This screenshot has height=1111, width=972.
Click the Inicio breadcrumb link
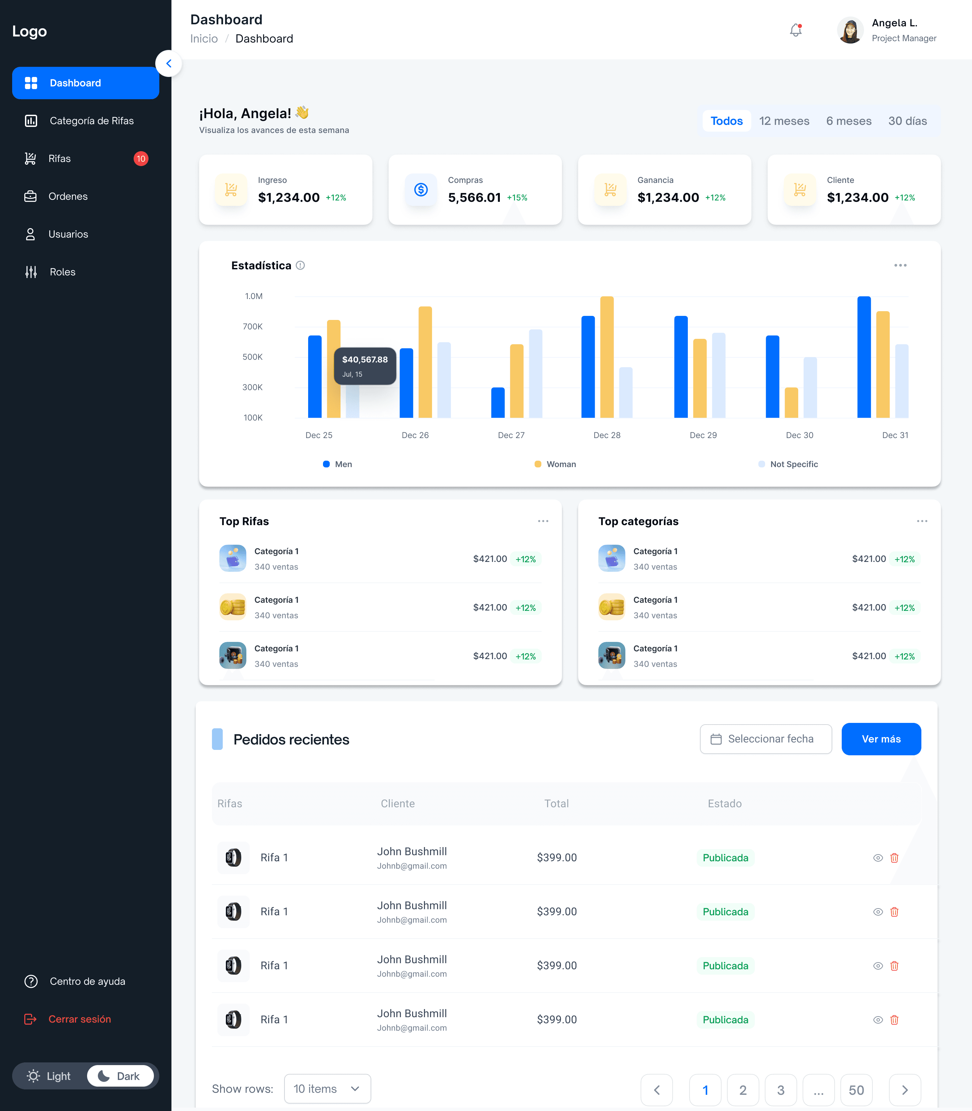pyautogui.click(x=204, y=38)
